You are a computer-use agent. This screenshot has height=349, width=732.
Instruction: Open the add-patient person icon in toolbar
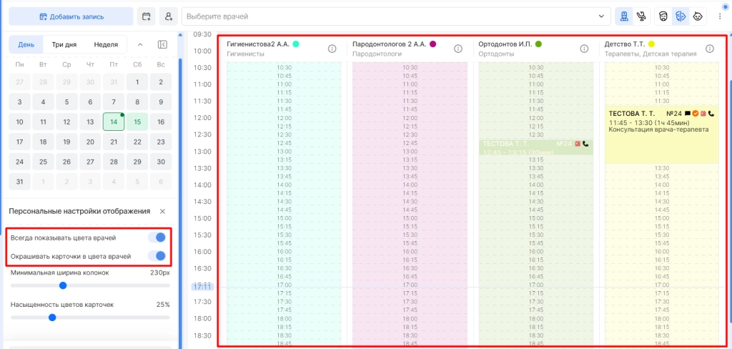(169, 16)
